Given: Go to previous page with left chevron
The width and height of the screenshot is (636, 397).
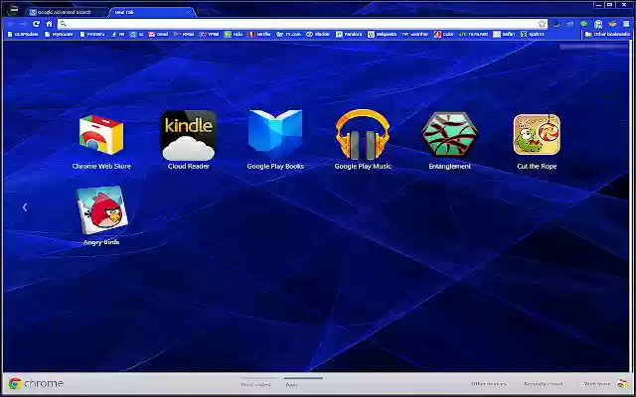Looking at the screenshot, I should (x=25, y=207).
